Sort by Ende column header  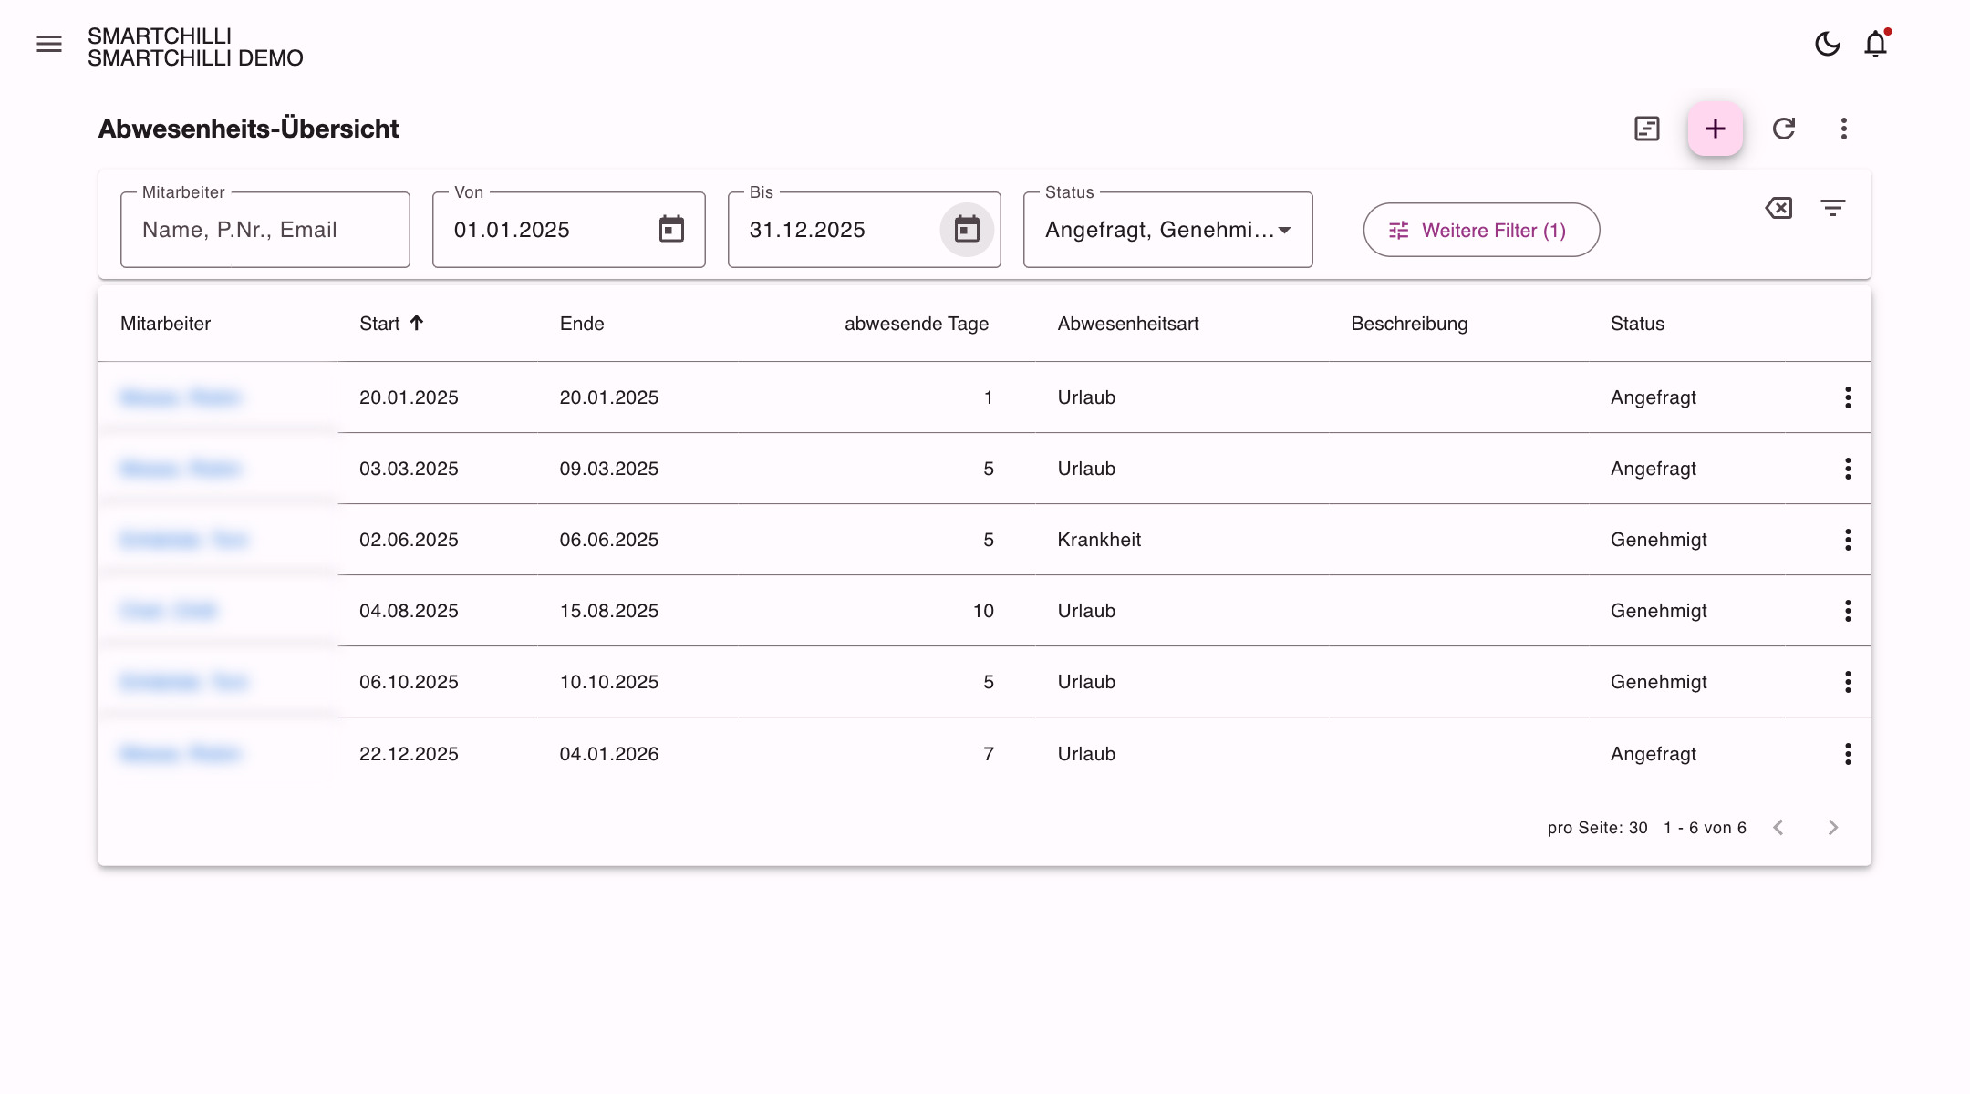pyautogui.click(x=582, y=324)
